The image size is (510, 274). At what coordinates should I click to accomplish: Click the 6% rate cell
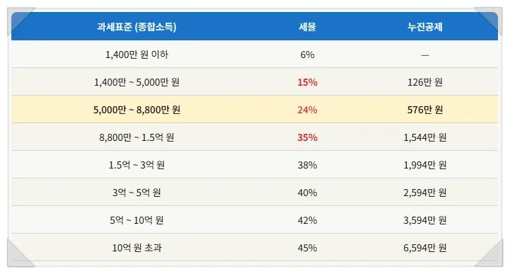coord(308,55)
